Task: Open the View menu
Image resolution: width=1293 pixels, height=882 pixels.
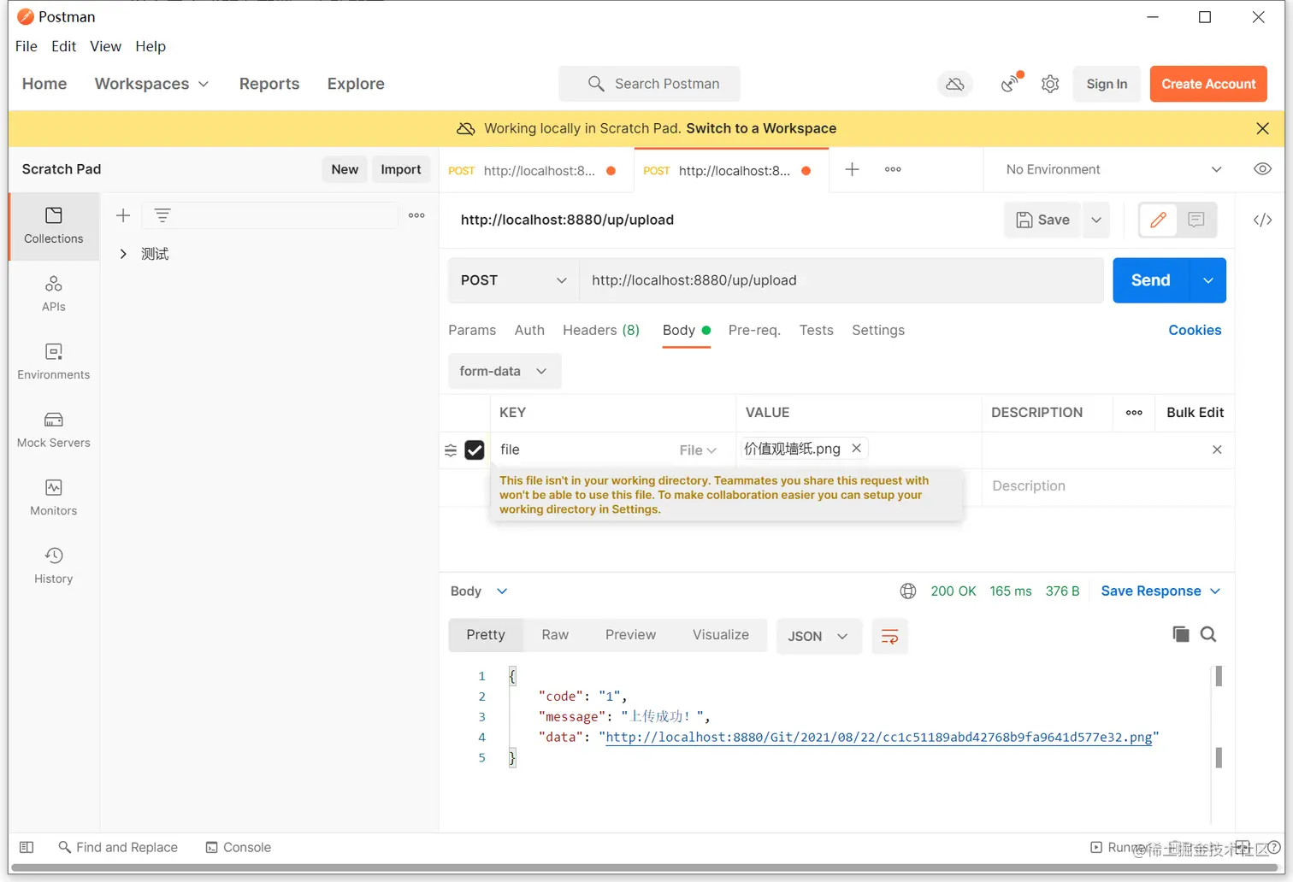Action: (x=105, y=46)
